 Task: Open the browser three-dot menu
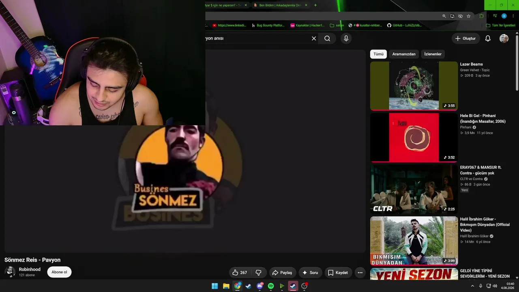(513, 16)
